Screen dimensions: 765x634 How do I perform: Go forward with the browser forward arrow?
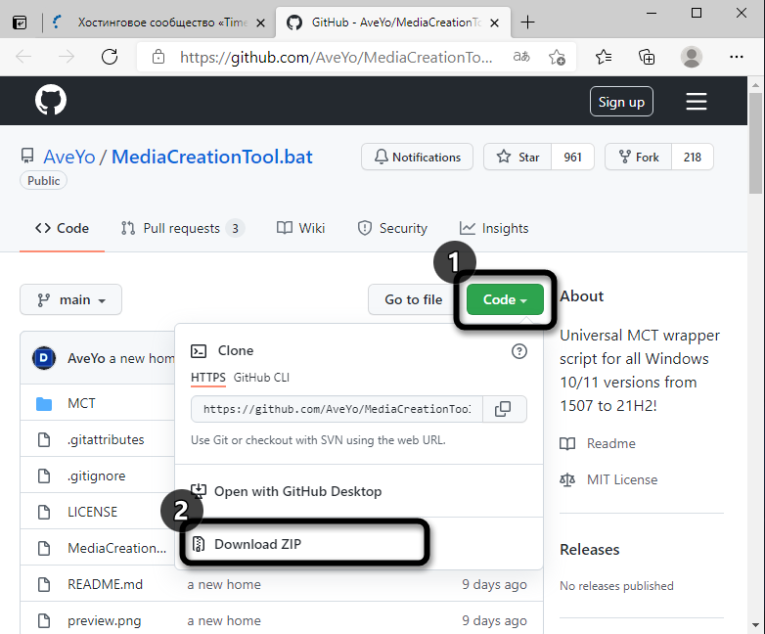[67, 57]
